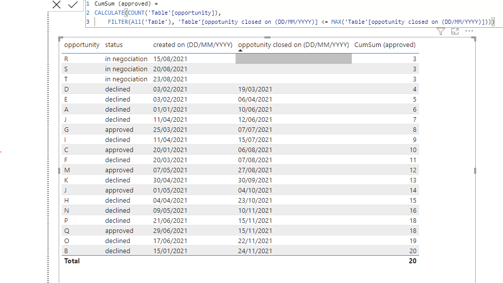This screenshot has height=283, width=503.
Task: Select the grey blank closed-on cell in row R
Action: point(294,59)
